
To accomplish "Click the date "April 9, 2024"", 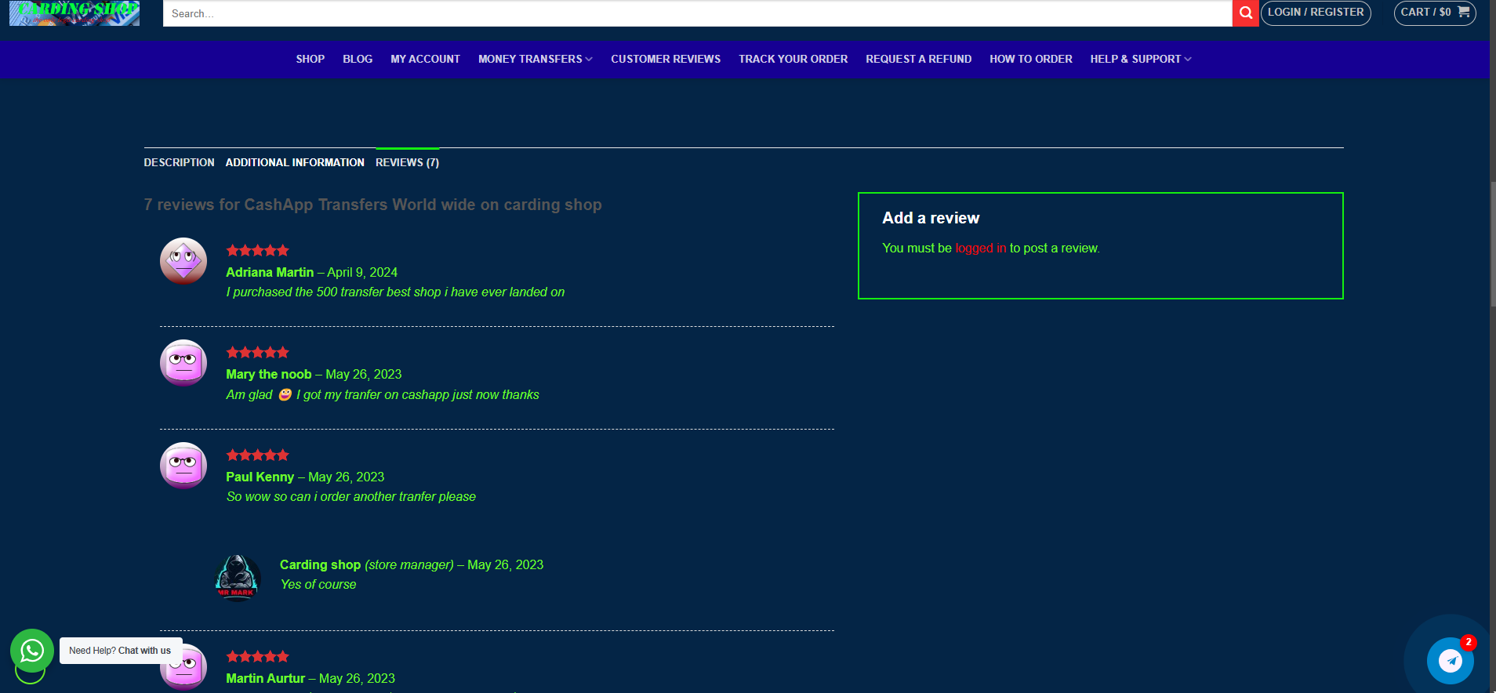I will [x=362, y=272].
